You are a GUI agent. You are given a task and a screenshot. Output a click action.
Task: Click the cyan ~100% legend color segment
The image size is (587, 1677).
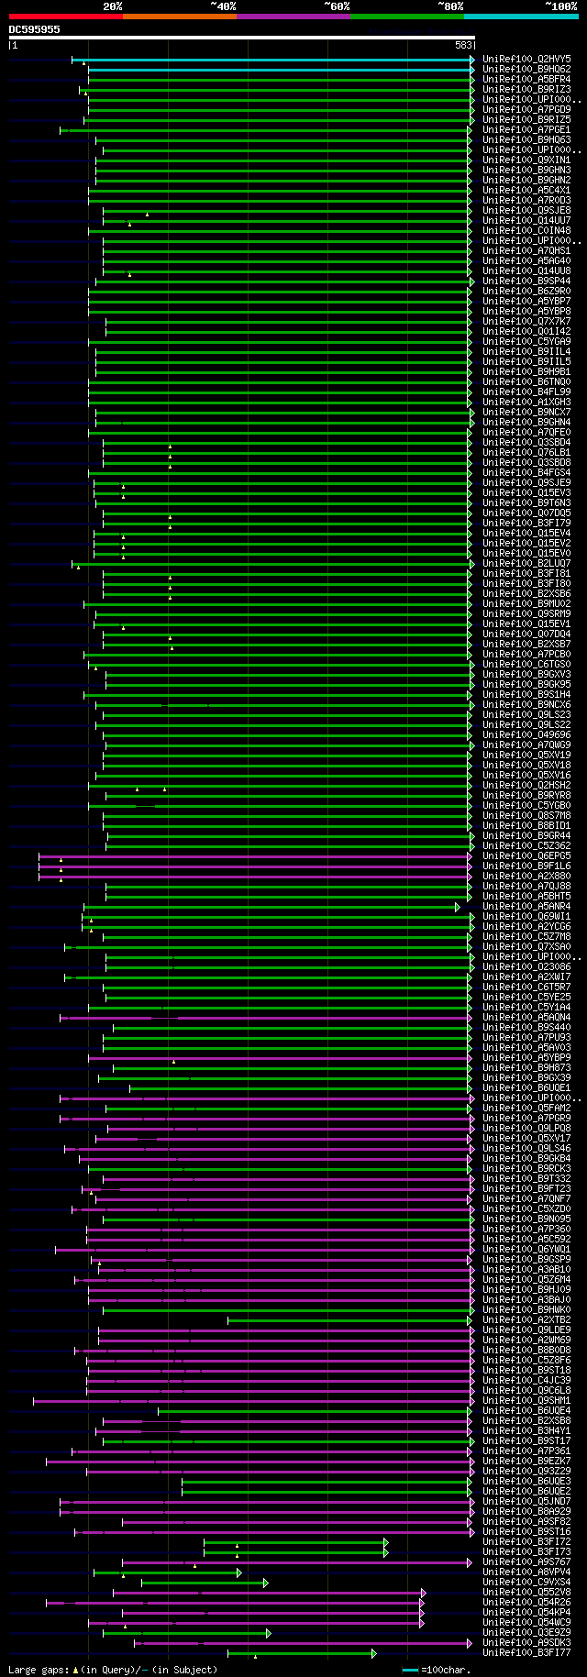pos(521,17)
